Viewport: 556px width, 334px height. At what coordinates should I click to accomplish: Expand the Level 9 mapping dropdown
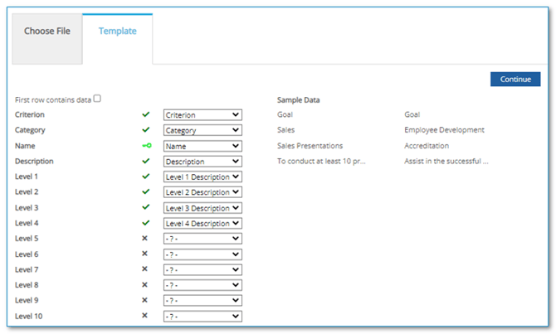click(202, 301)
